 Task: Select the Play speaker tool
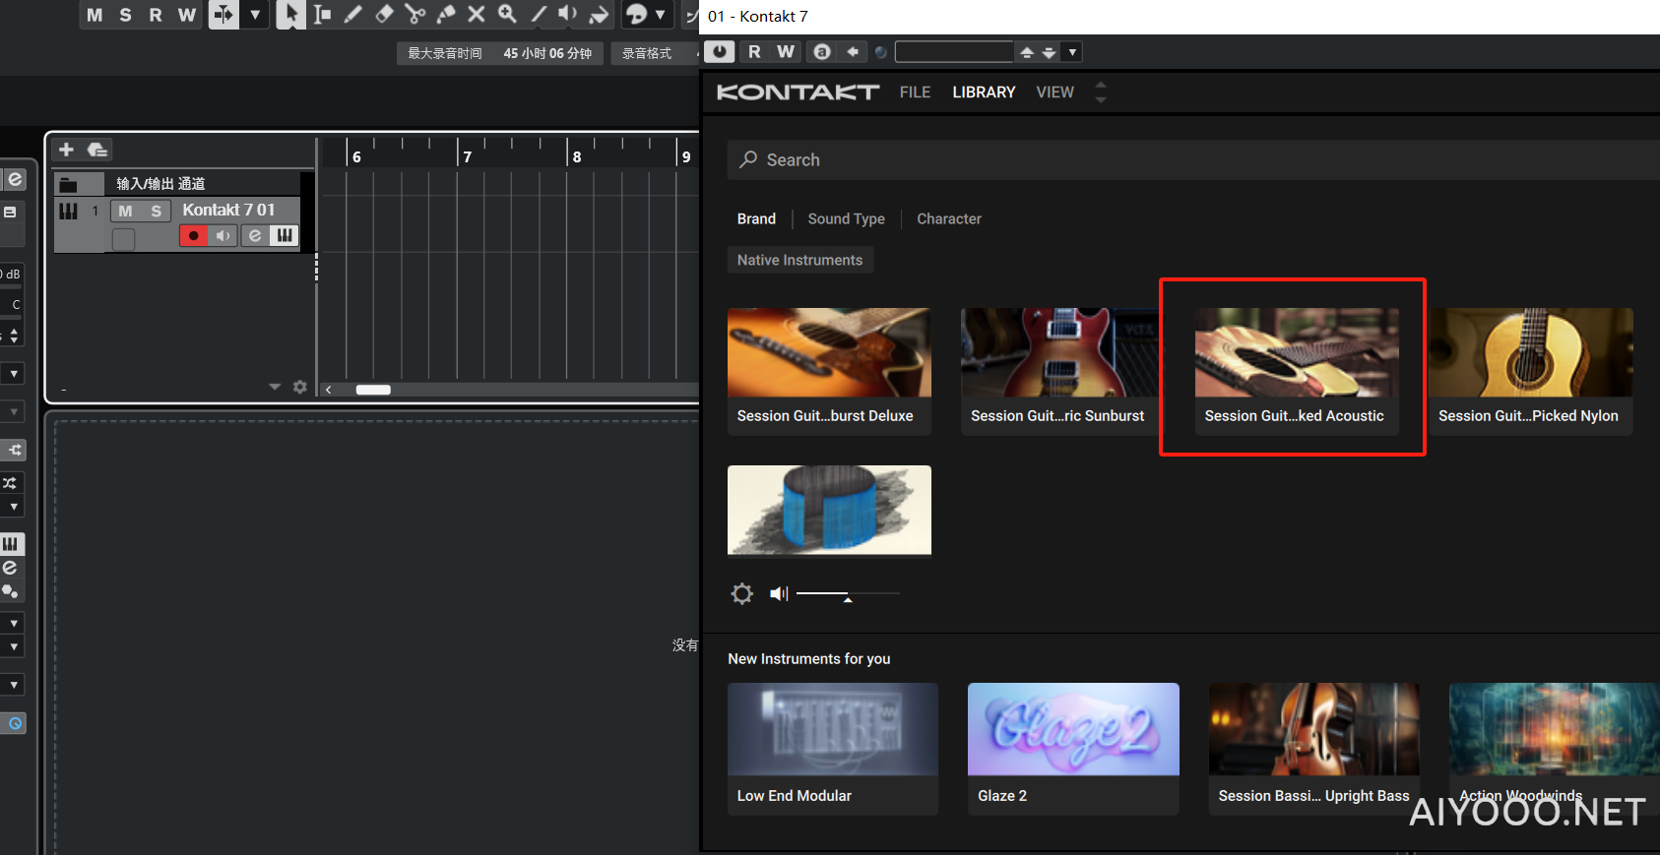pos(568,15)
